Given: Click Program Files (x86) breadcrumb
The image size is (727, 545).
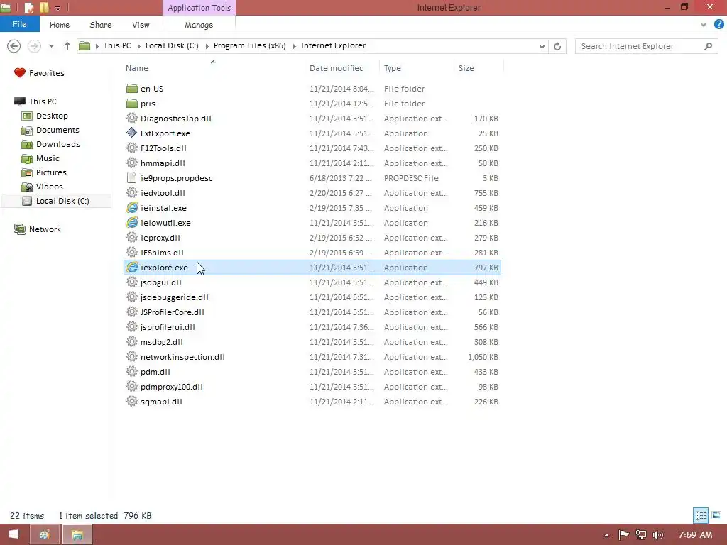Looking at the screenshot, I should (249, 45).
